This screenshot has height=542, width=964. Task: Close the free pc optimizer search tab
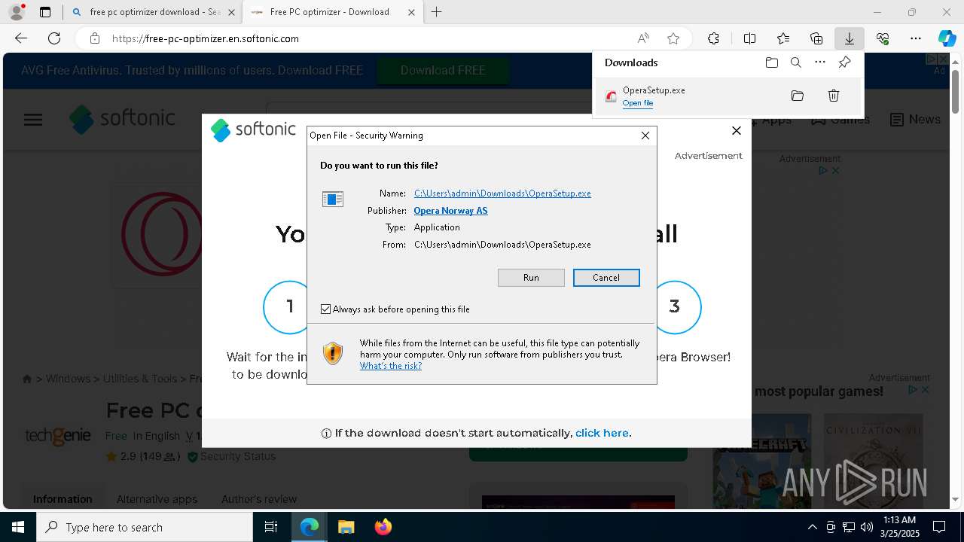click(x=231, y=12)
